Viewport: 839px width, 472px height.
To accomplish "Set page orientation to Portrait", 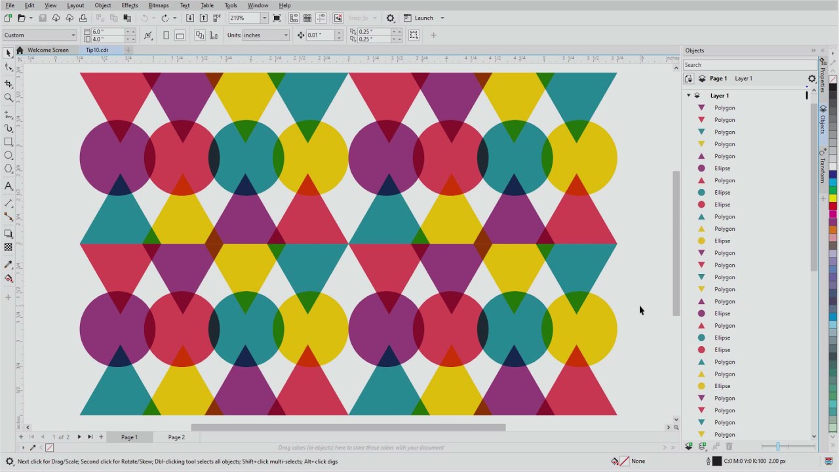I will click(x=166, y=35).
